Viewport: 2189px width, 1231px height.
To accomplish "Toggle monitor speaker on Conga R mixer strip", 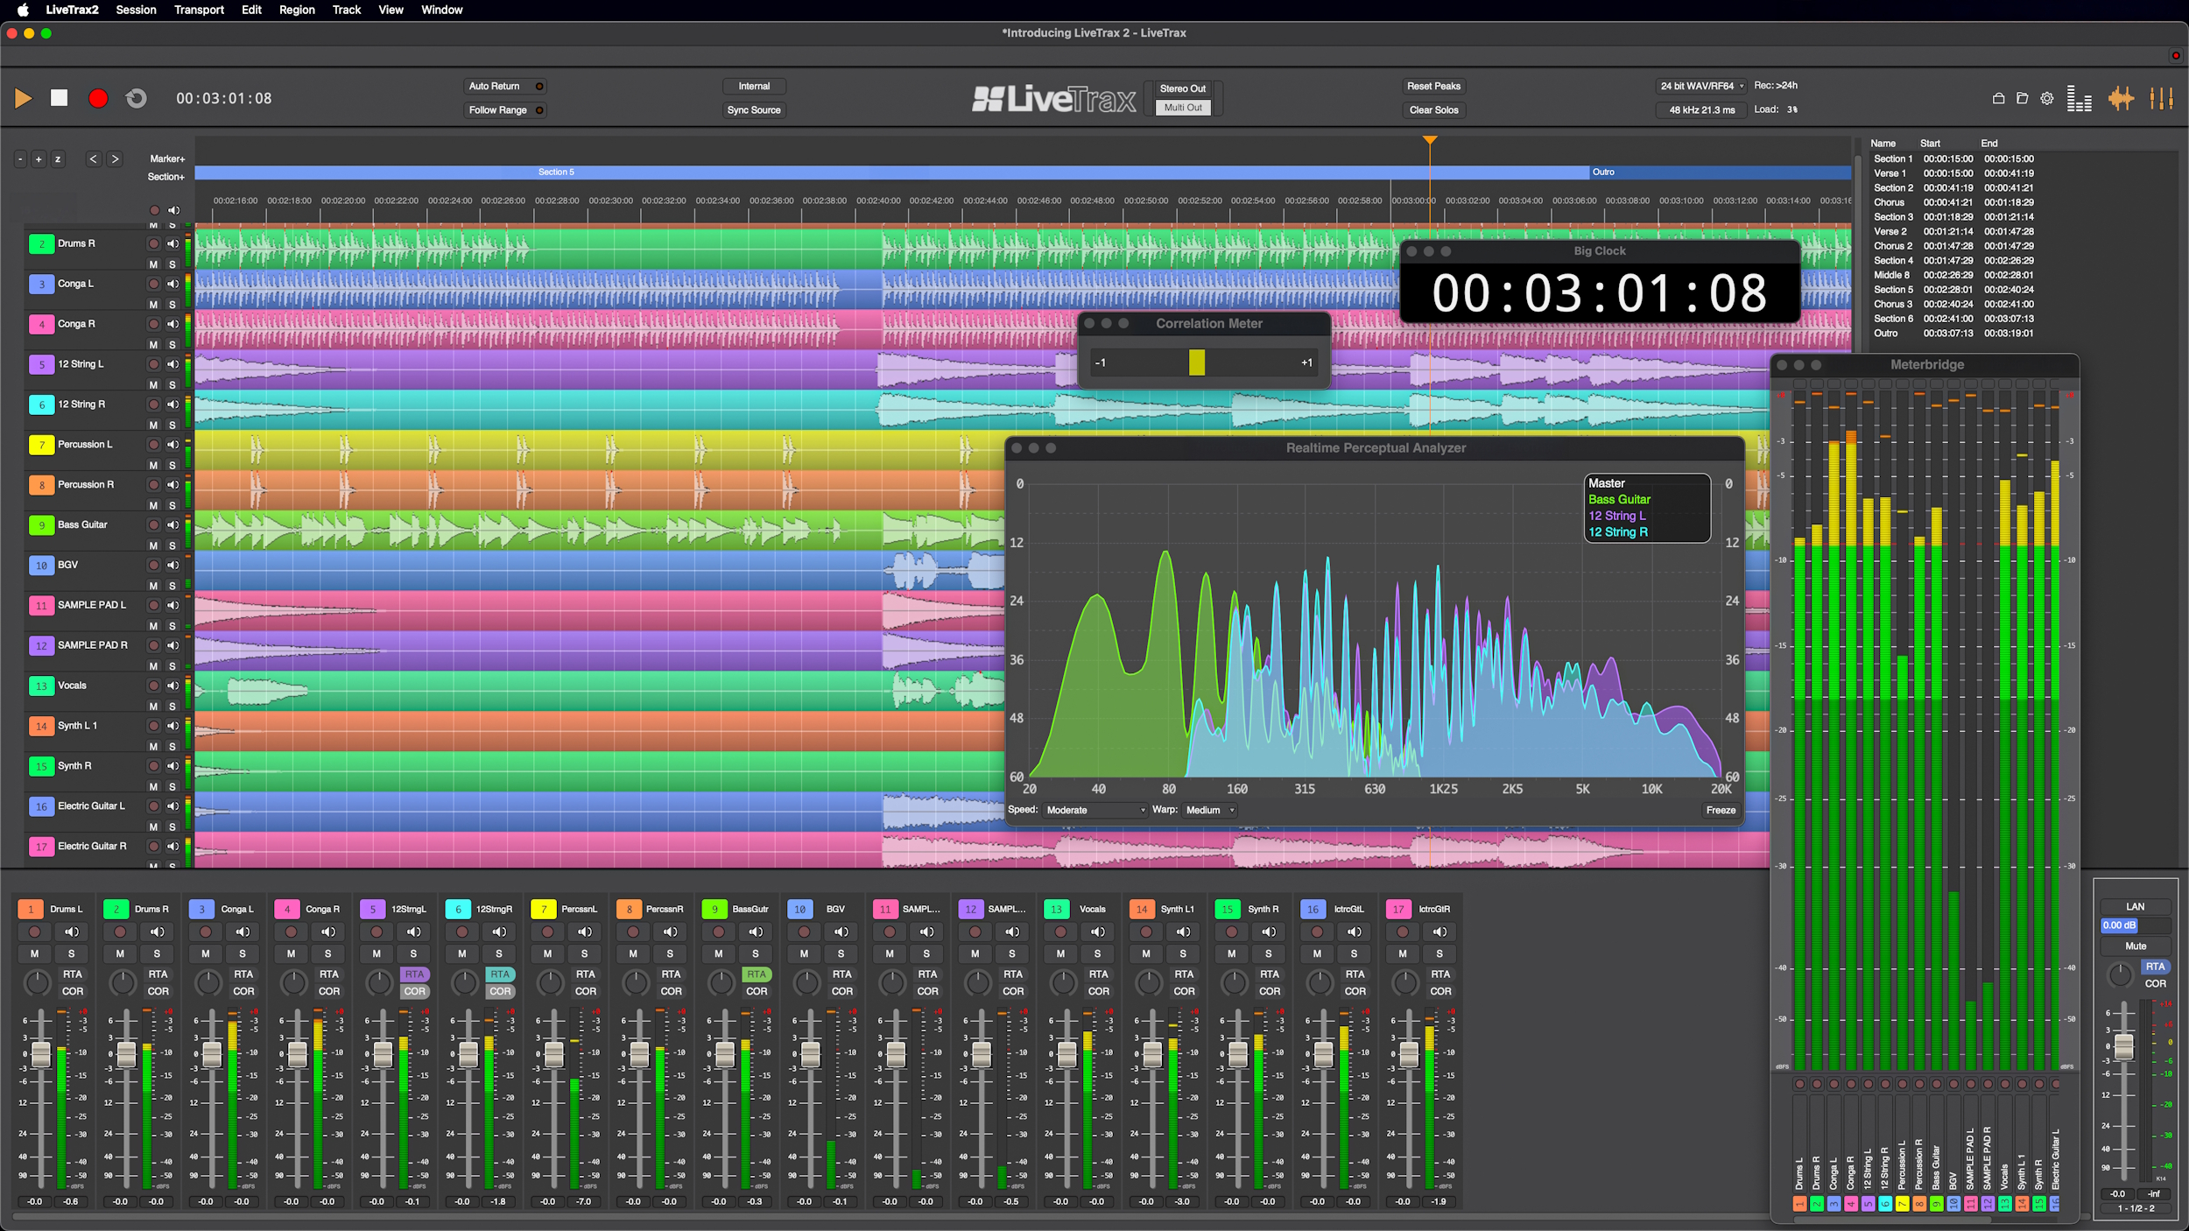I will 328,932.
